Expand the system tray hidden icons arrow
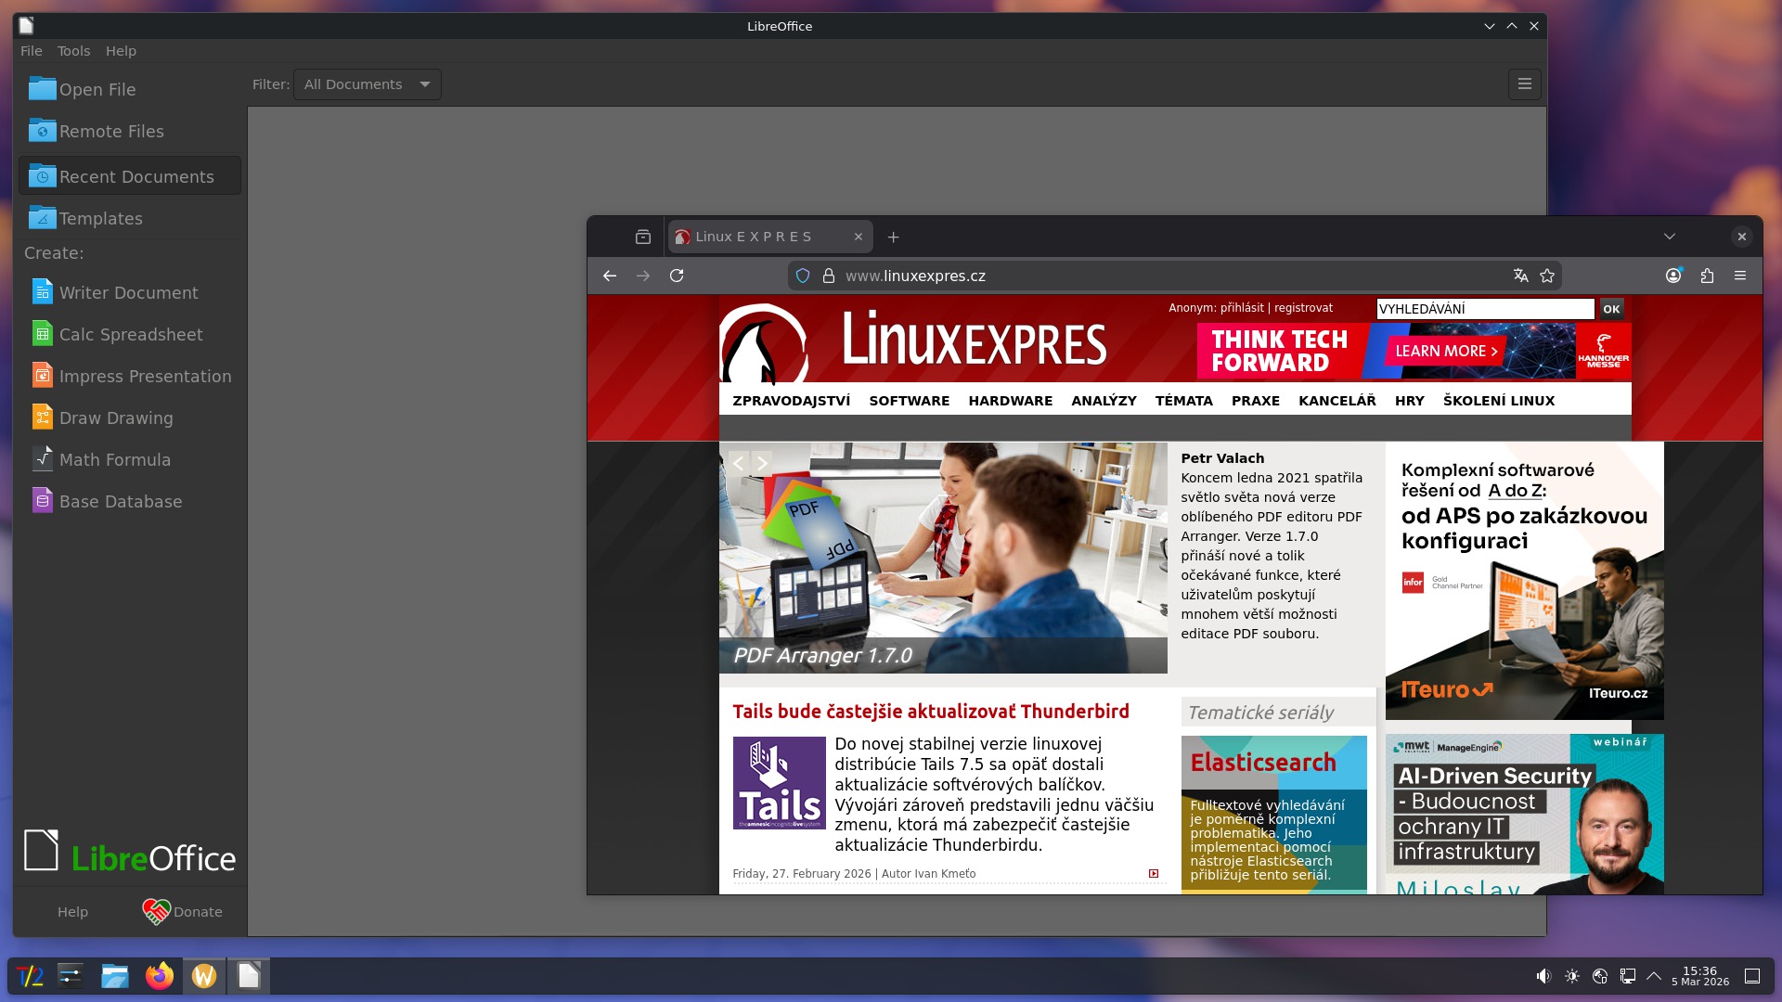The width and height of the screenshot is (1782, 1002). (1654, 976)
